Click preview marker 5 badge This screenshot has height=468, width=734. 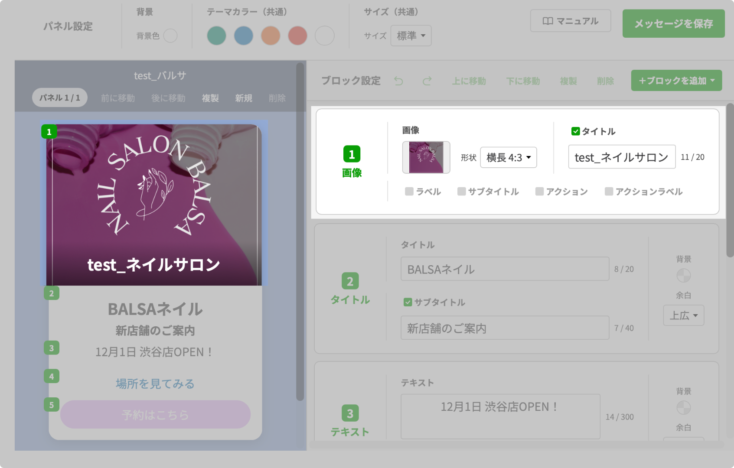(x=52, y=405)
